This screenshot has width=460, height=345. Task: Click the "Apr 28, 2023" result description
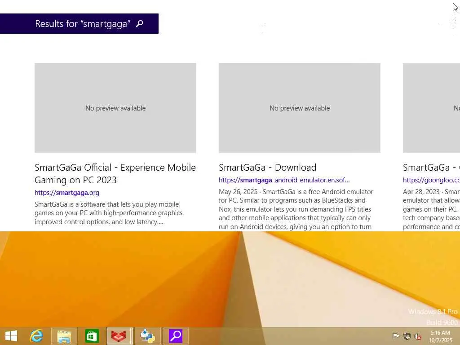(431, 209)
